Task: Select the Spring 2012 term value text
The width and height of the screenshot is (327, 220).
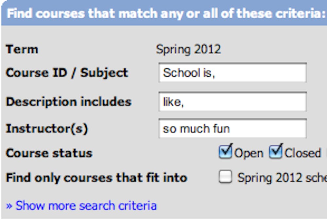Action: (x=188, y=49)
